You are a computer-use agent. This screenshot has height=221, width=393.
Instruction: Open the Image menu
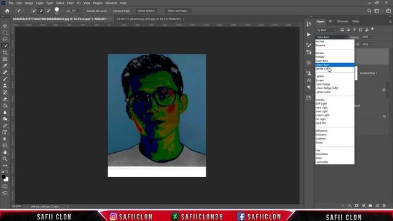(x=29, y=3)
